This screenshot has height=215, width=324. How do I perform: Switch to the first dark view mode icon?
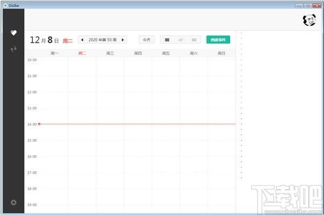click(x=167, y=40)
